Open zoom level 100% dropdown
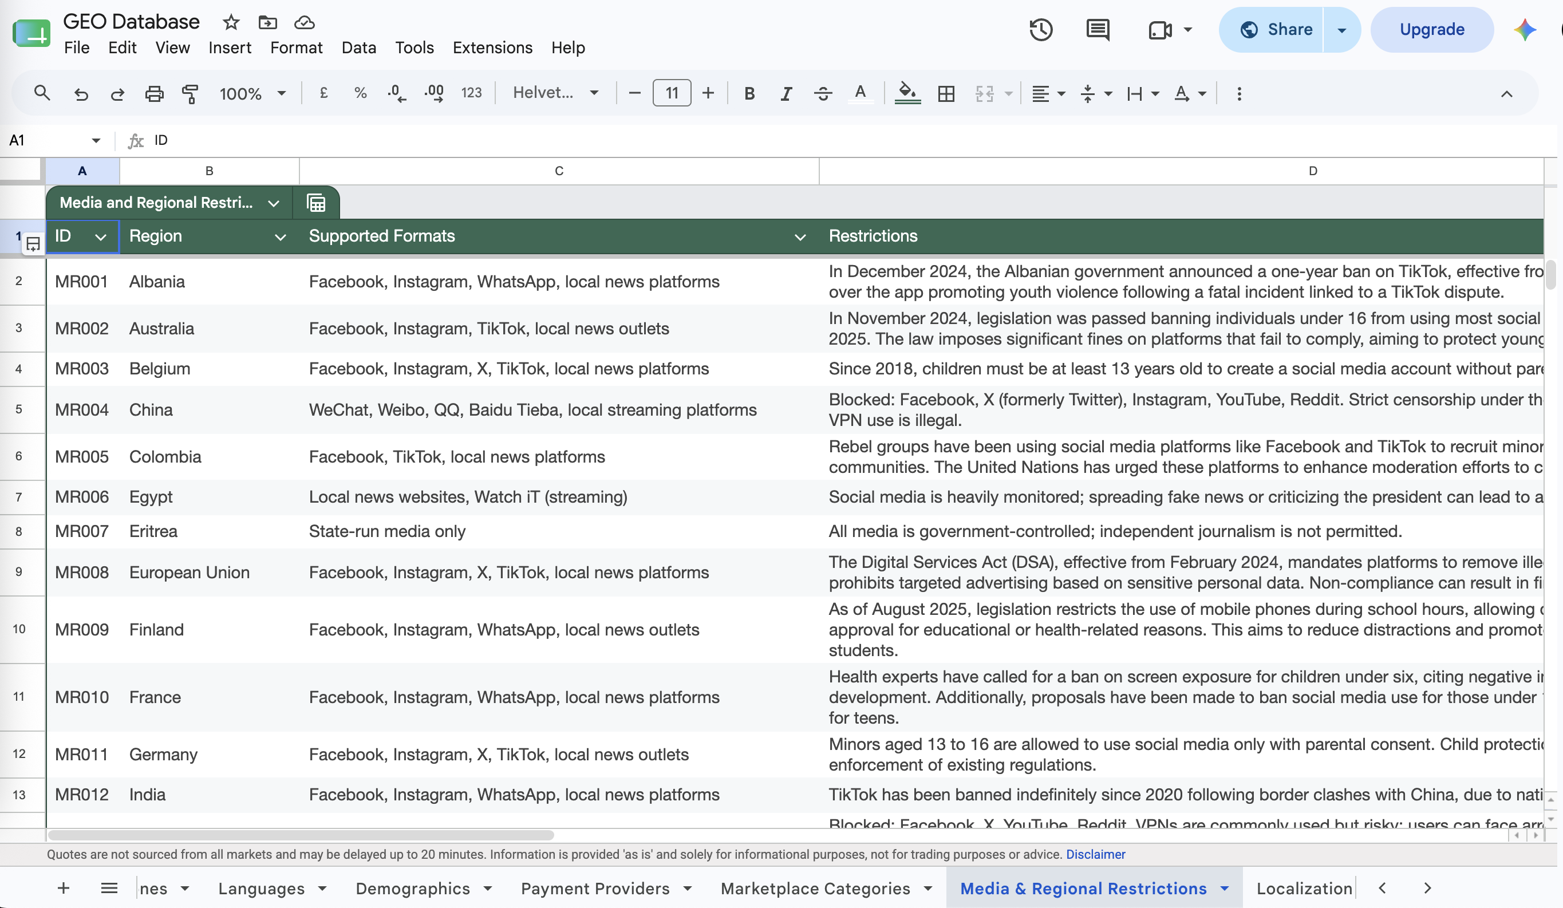 (252, 94)
